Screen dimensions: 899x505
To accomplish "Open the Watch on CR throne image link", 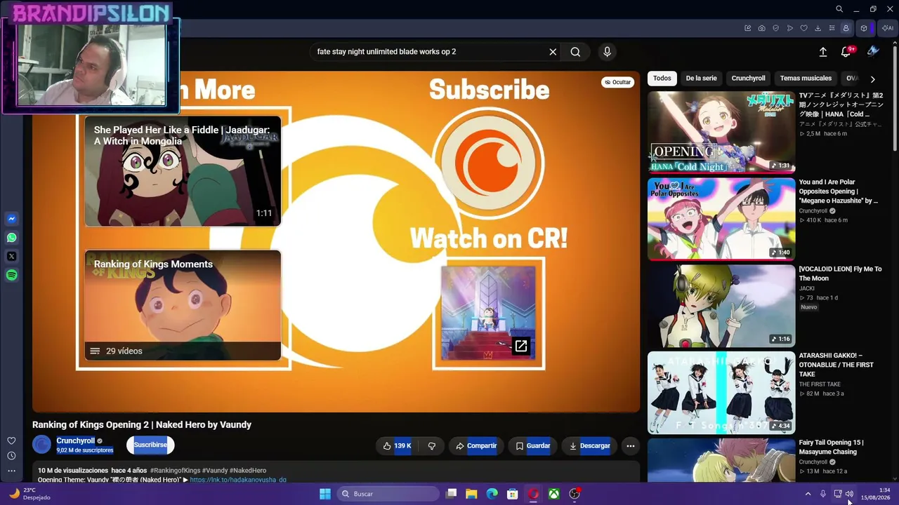I will pos(488,312).
